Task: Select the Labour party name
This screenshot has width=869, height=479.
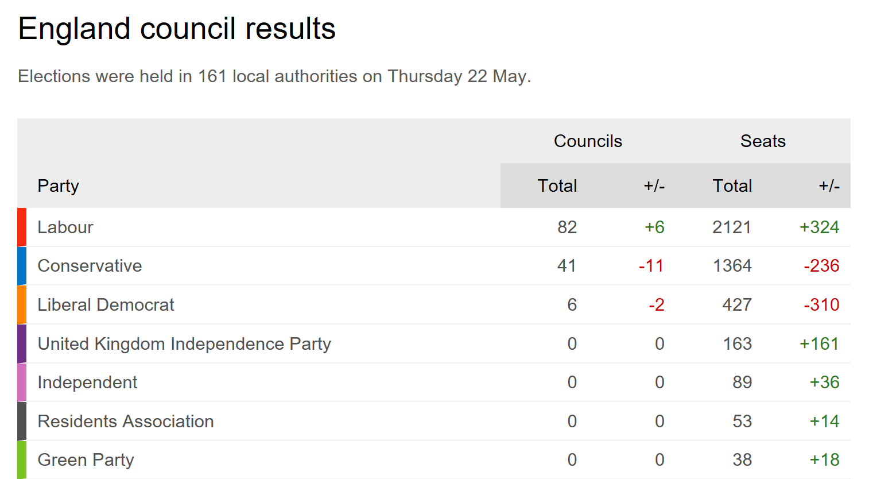Action: tap(65, 227)
